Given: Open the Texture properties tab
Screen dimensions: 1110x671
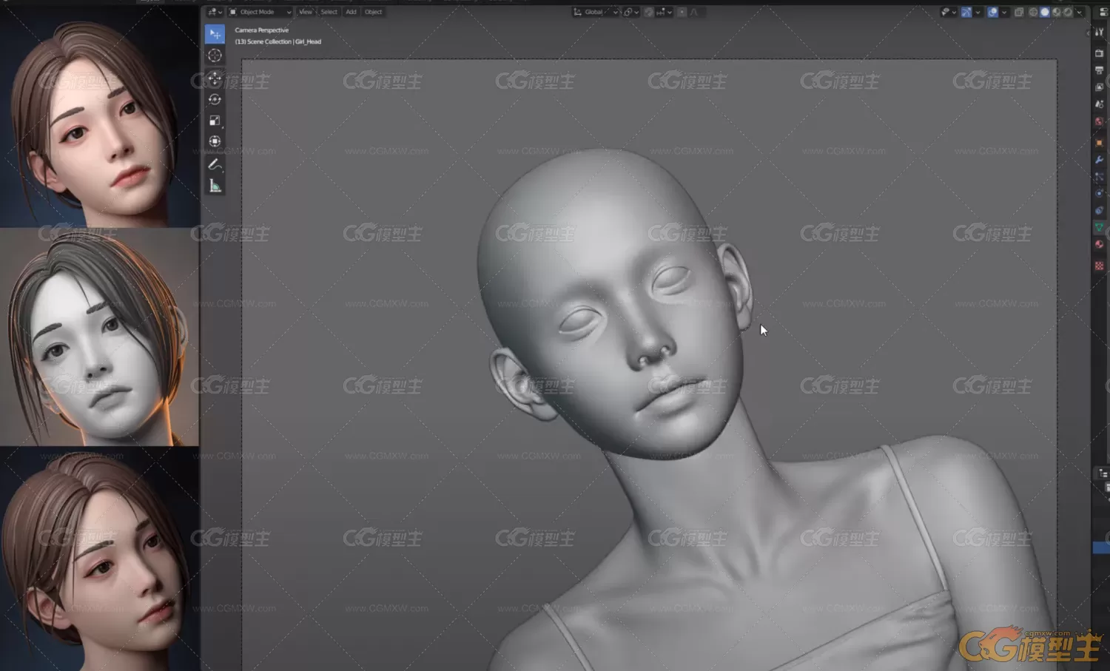Looking at the screenshot, I should (1099, 265).
